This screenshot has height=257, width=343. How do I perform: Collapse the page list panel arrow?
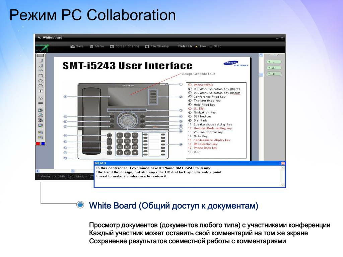tap(274, 55)
